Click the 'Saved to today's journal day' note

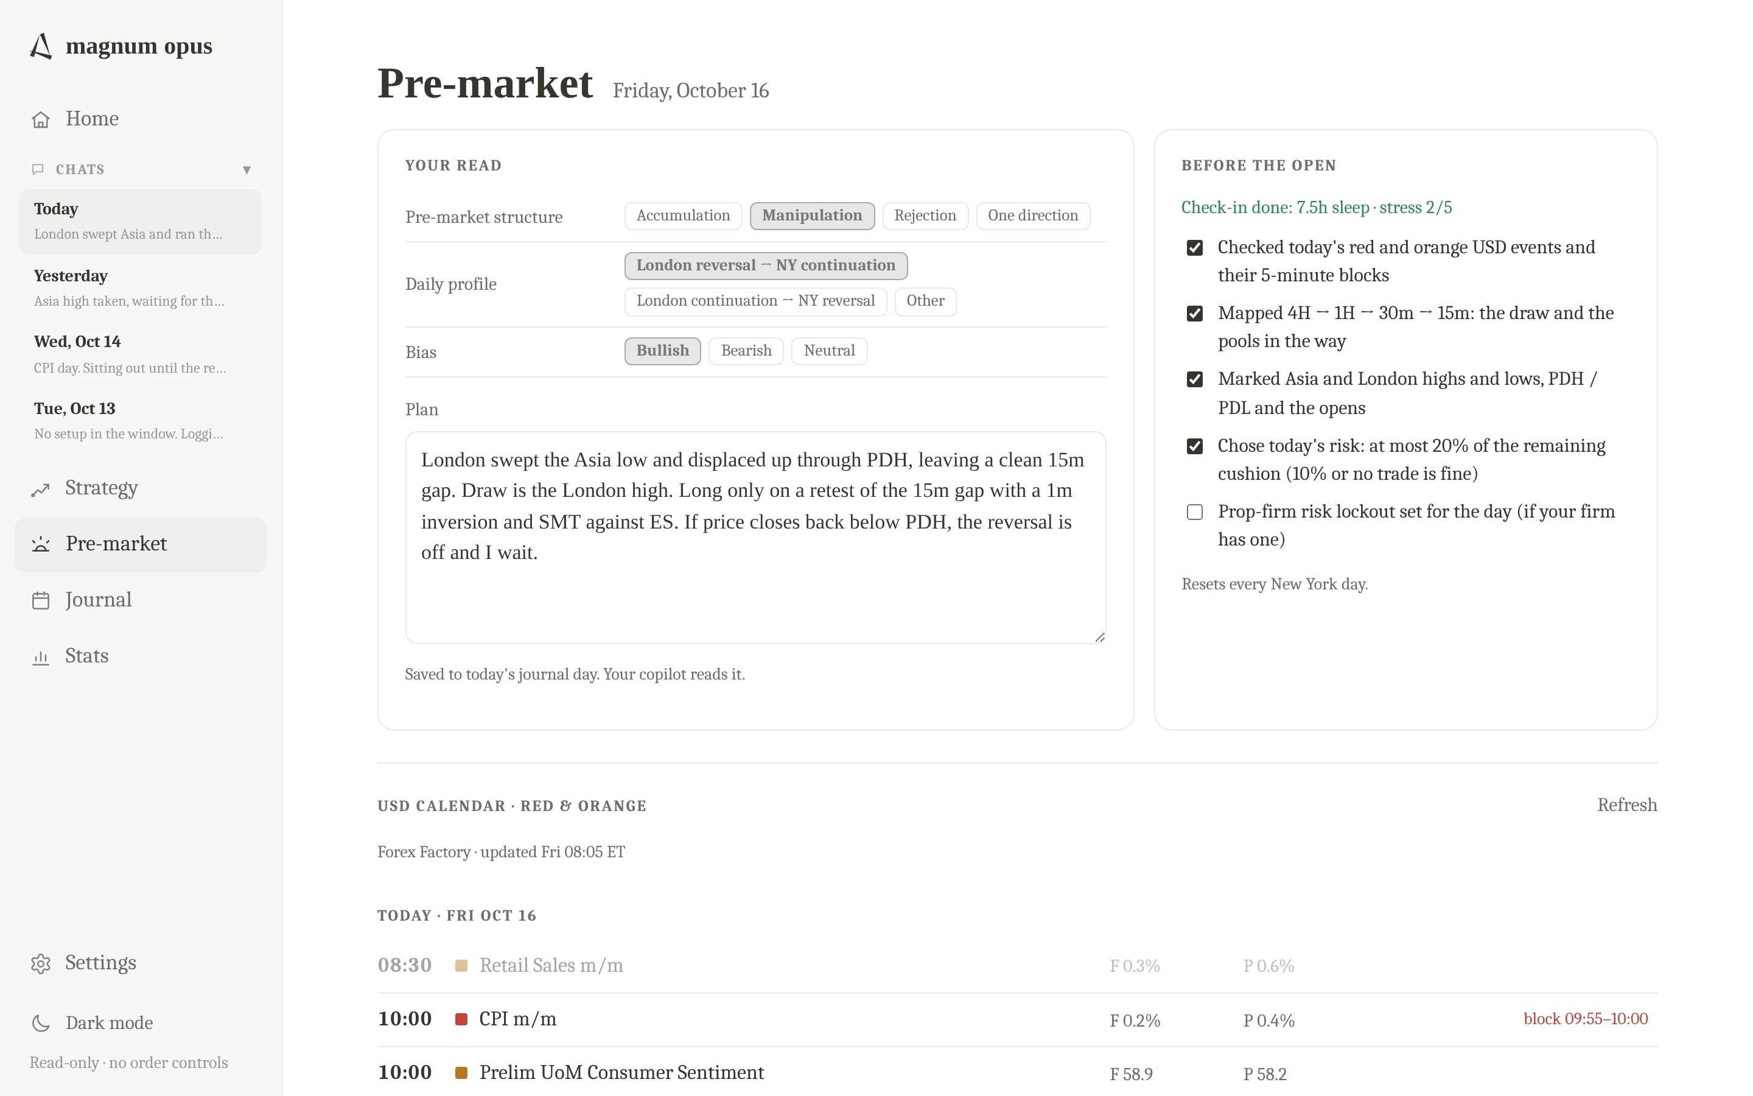pos(575,675)
